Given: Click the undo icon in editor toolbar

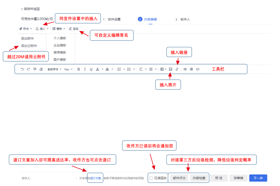Looking at the screenshot, I should click(x=22, y=69).
